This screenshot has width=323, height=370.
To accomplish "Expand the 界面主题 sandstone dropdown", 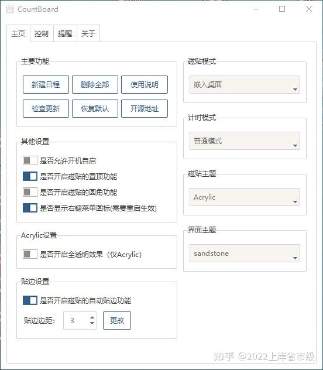I will 245,253.
